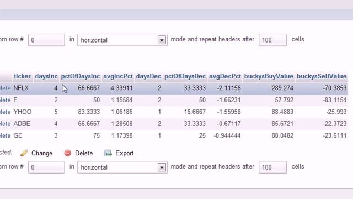Click the 1.15584 avgIncPct cell

[121, 100]
